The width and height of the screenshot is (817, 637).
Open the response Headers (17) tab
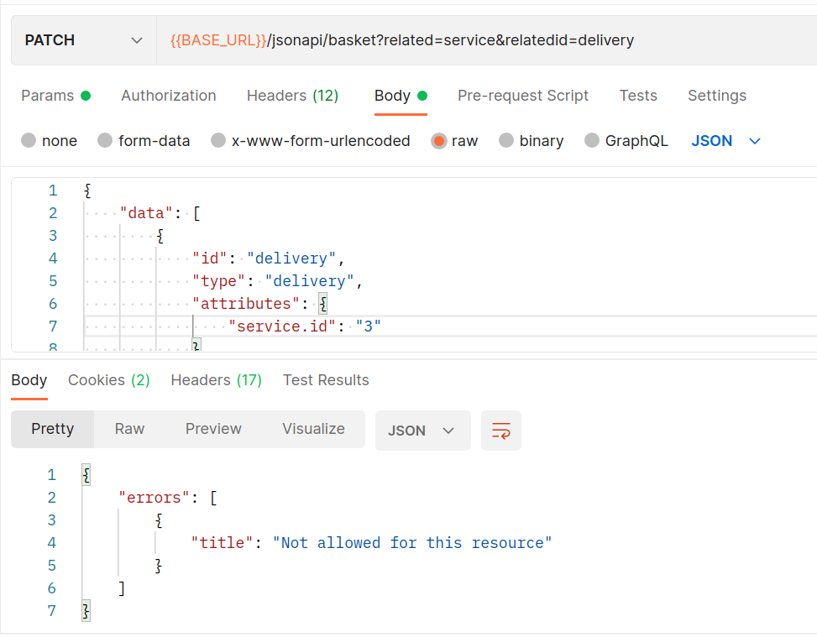tap(217, 380)
